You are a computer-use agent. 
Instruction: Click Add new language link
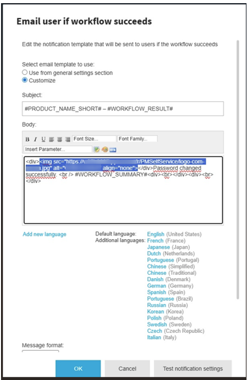[x=44, y=234]
